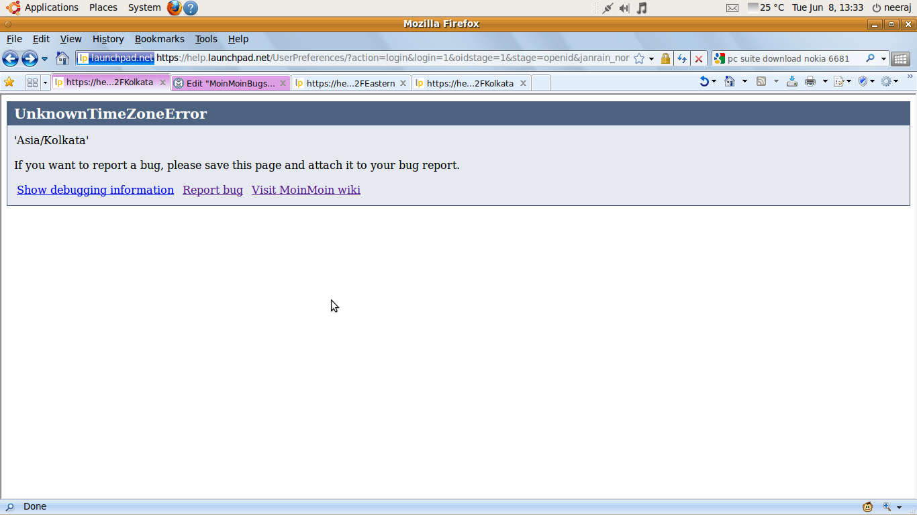Open the Bookmarks menu
This screenshot has height=515, width=917.
159,39
